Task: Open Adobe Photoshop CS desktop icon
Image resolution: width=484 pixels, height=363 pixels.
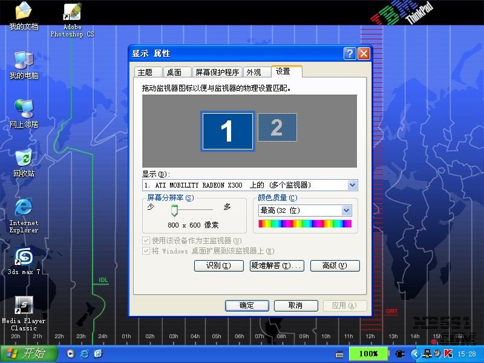Action: [72, 13]
